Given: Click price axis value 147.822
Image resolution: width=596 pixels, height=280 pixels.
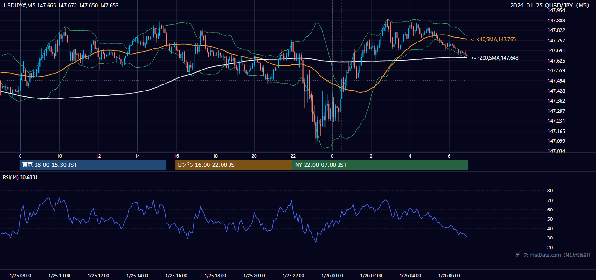Looking at the screenshot, I should click(x=556, y=30).
